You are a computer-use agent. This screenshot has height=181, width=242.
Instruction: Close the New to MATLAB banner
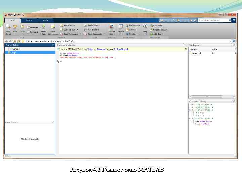coord(186,49)
